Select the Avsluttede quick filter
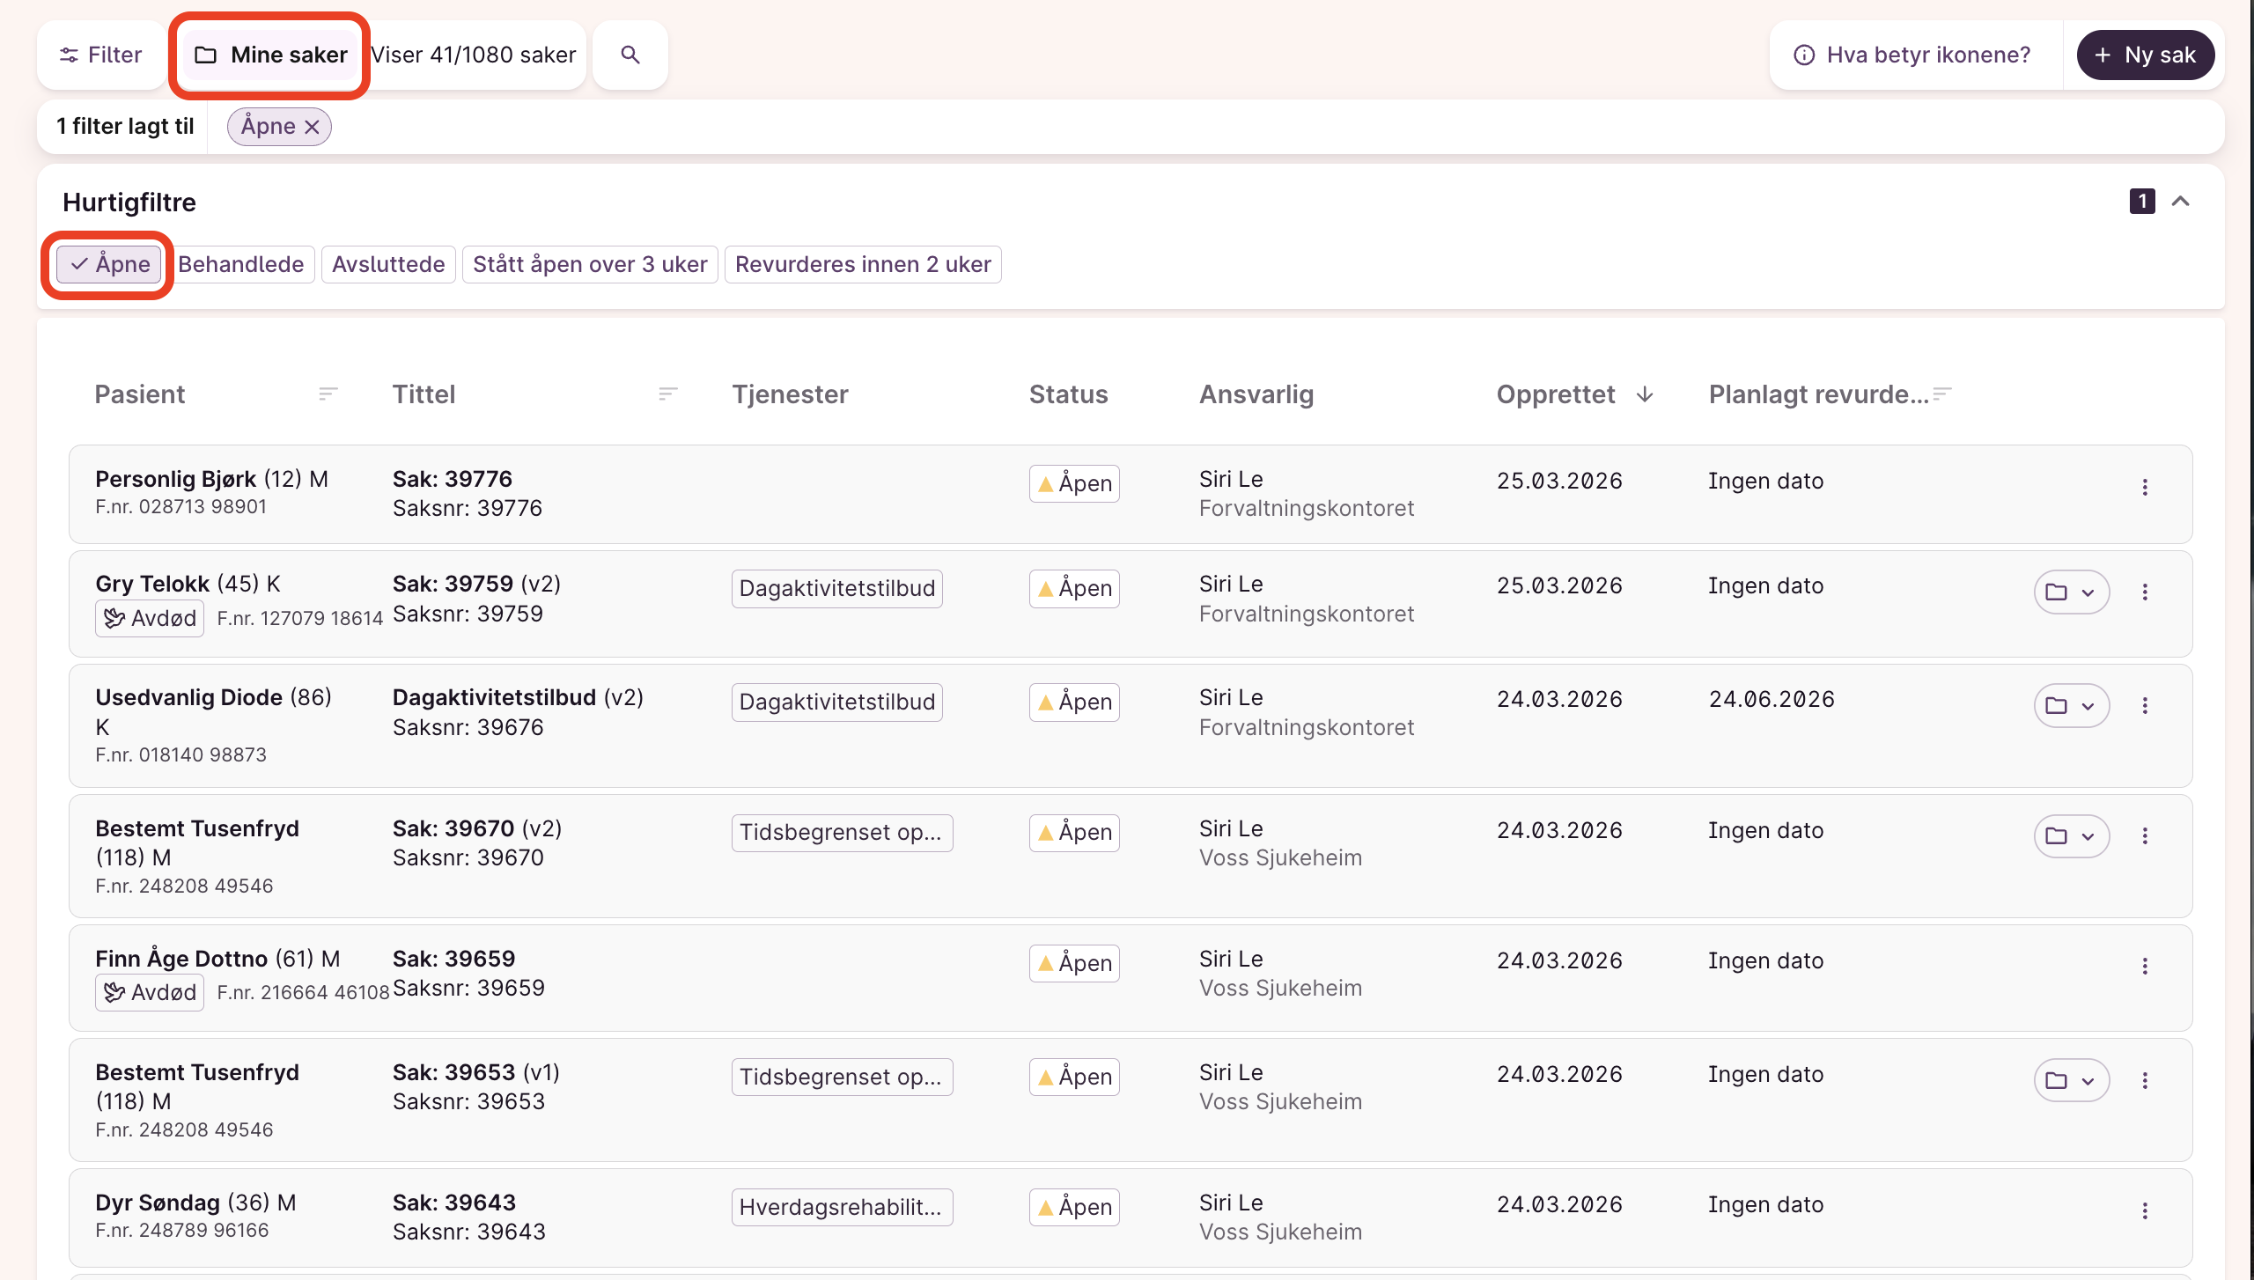This screenshot has width=2254, height=1280. (388, 264)
